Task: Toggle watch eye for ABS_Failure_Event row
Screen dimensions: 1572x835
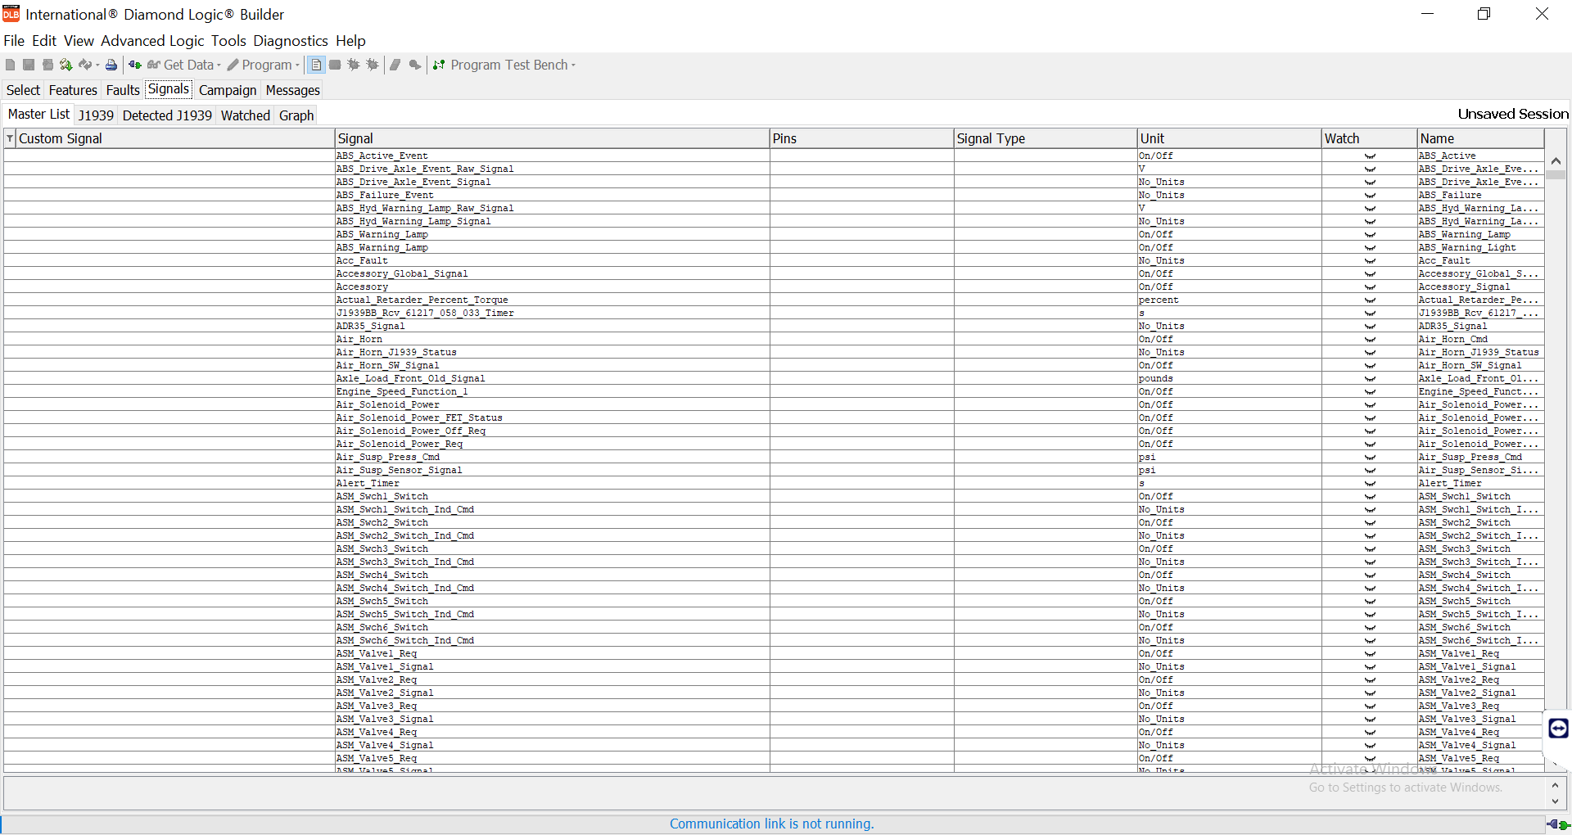Action: (1370, 195)
